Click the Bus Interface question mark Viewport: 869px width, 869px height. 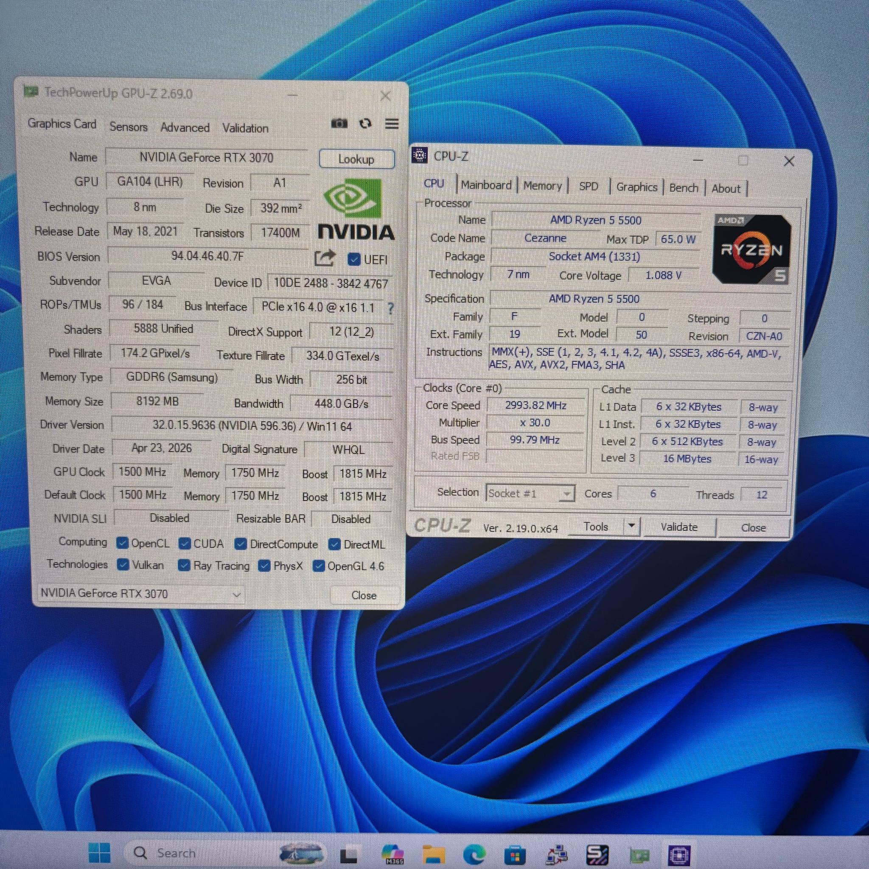click(390, 308)
